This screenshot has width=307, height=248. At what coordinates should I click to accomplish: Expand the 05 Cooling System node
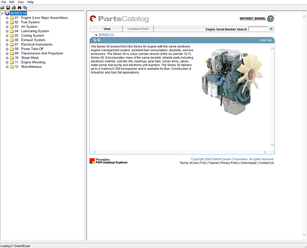7,36
